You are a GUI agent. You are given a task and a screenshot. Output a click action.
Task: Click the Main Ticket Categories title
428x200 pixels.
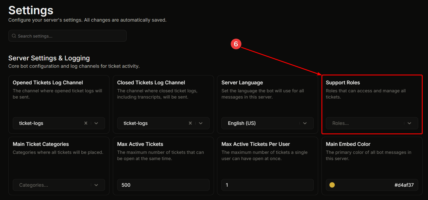click(41, 144)
